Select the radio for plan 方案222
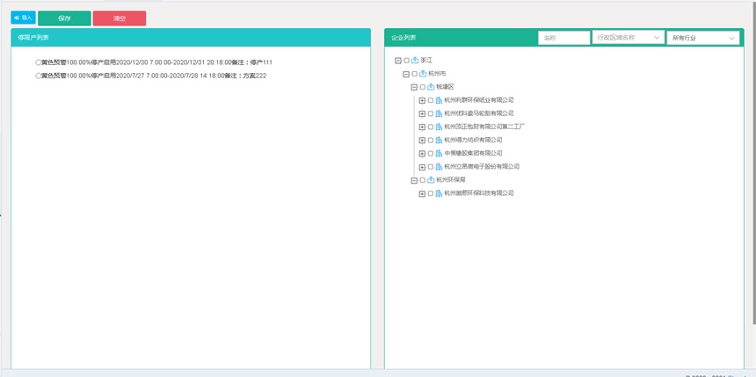The image size is (756, 377). click(39, 76)
